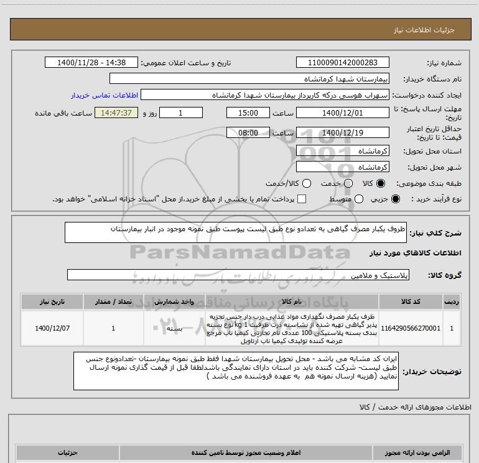The image size is (479, 463).
Task: Select the خدمت radio button
Action: pyautogui.click(x=348, y=183)
